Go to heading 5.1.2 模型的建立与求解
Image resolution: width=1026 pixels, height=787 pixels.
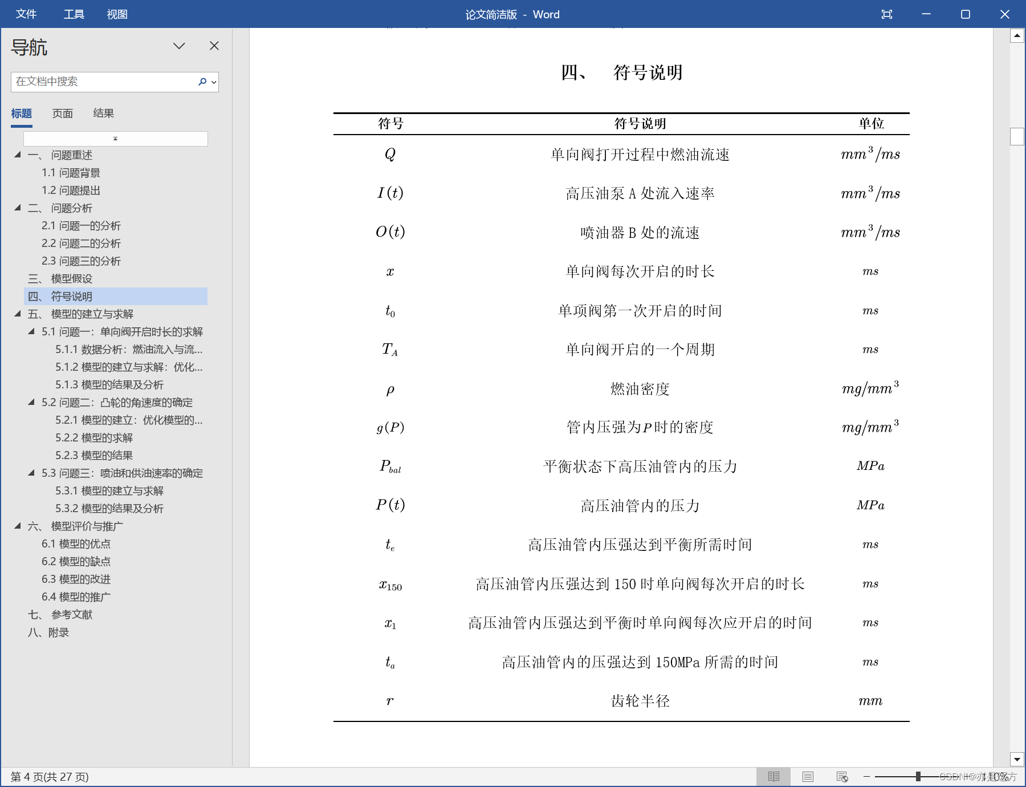pos(129,367)
